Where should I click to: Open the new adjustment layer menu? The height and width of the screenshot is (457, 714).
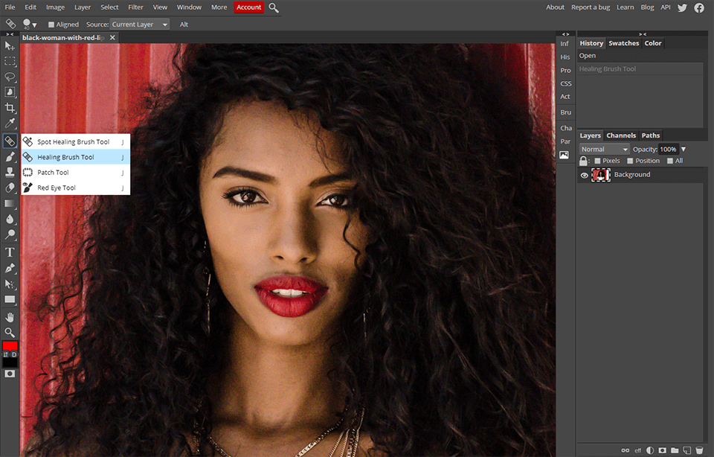pos(649,450)
